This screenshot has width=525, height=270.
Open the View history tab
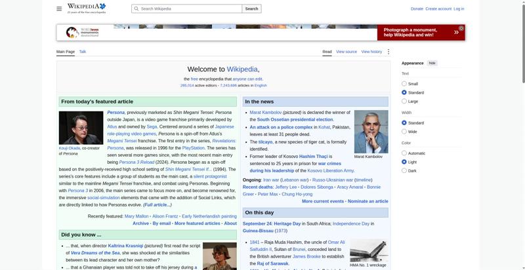[x=371, y=52]
